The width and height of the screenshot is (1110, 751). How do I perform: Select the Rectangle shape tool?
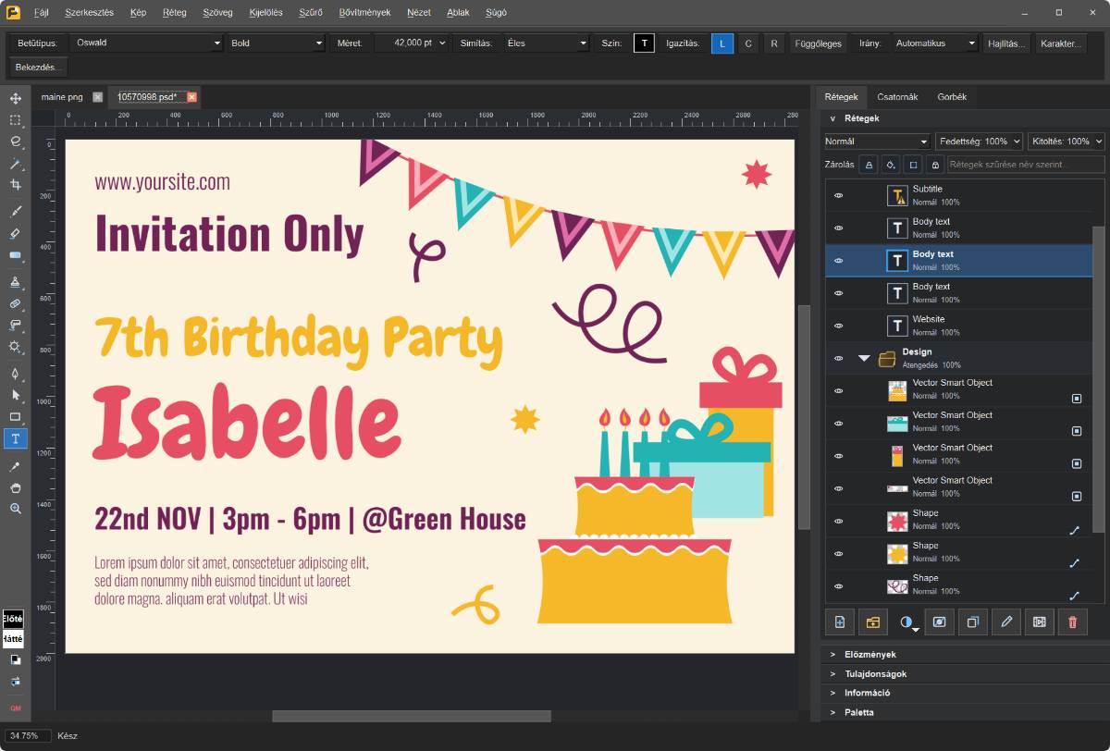(x=15, y=416)
